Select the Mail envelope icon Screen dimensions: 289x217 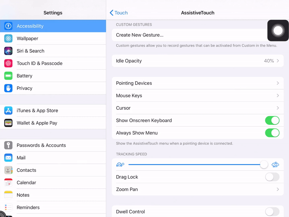tap(8, 158)
